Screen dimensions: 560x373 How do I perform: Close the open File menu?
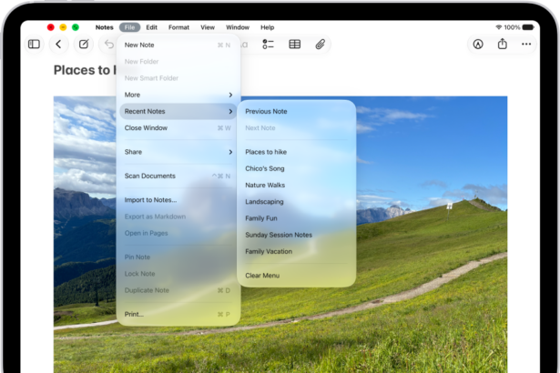pos(129,27)
